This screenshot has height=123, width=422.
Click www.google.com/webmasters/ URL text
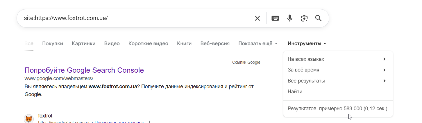[59, 78]
